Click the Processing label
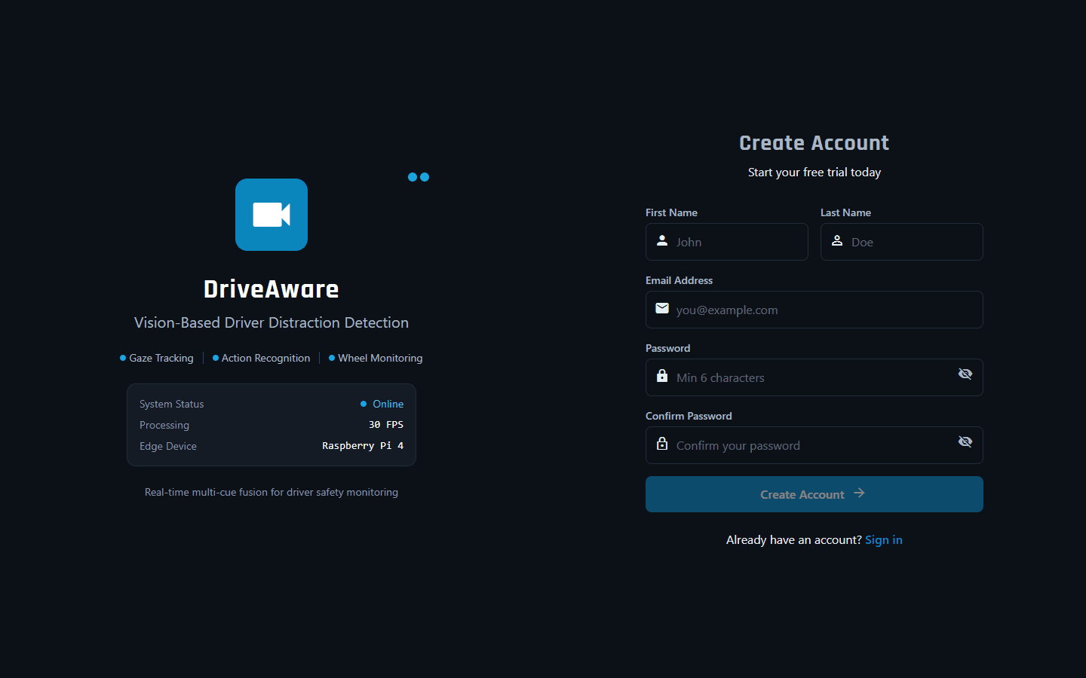 click(x=164, y=425)
